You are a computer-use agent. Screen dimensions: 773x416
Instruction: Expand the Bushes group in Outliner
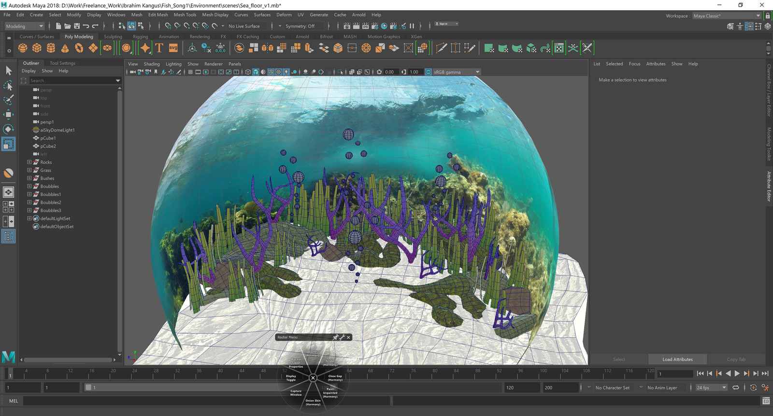point(29,178)
